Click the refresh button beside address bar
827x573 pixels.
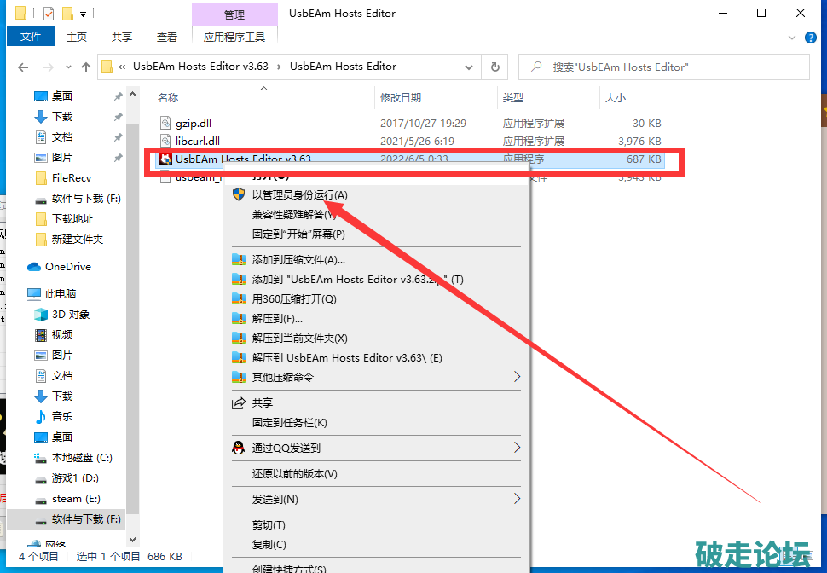point(494,67)
